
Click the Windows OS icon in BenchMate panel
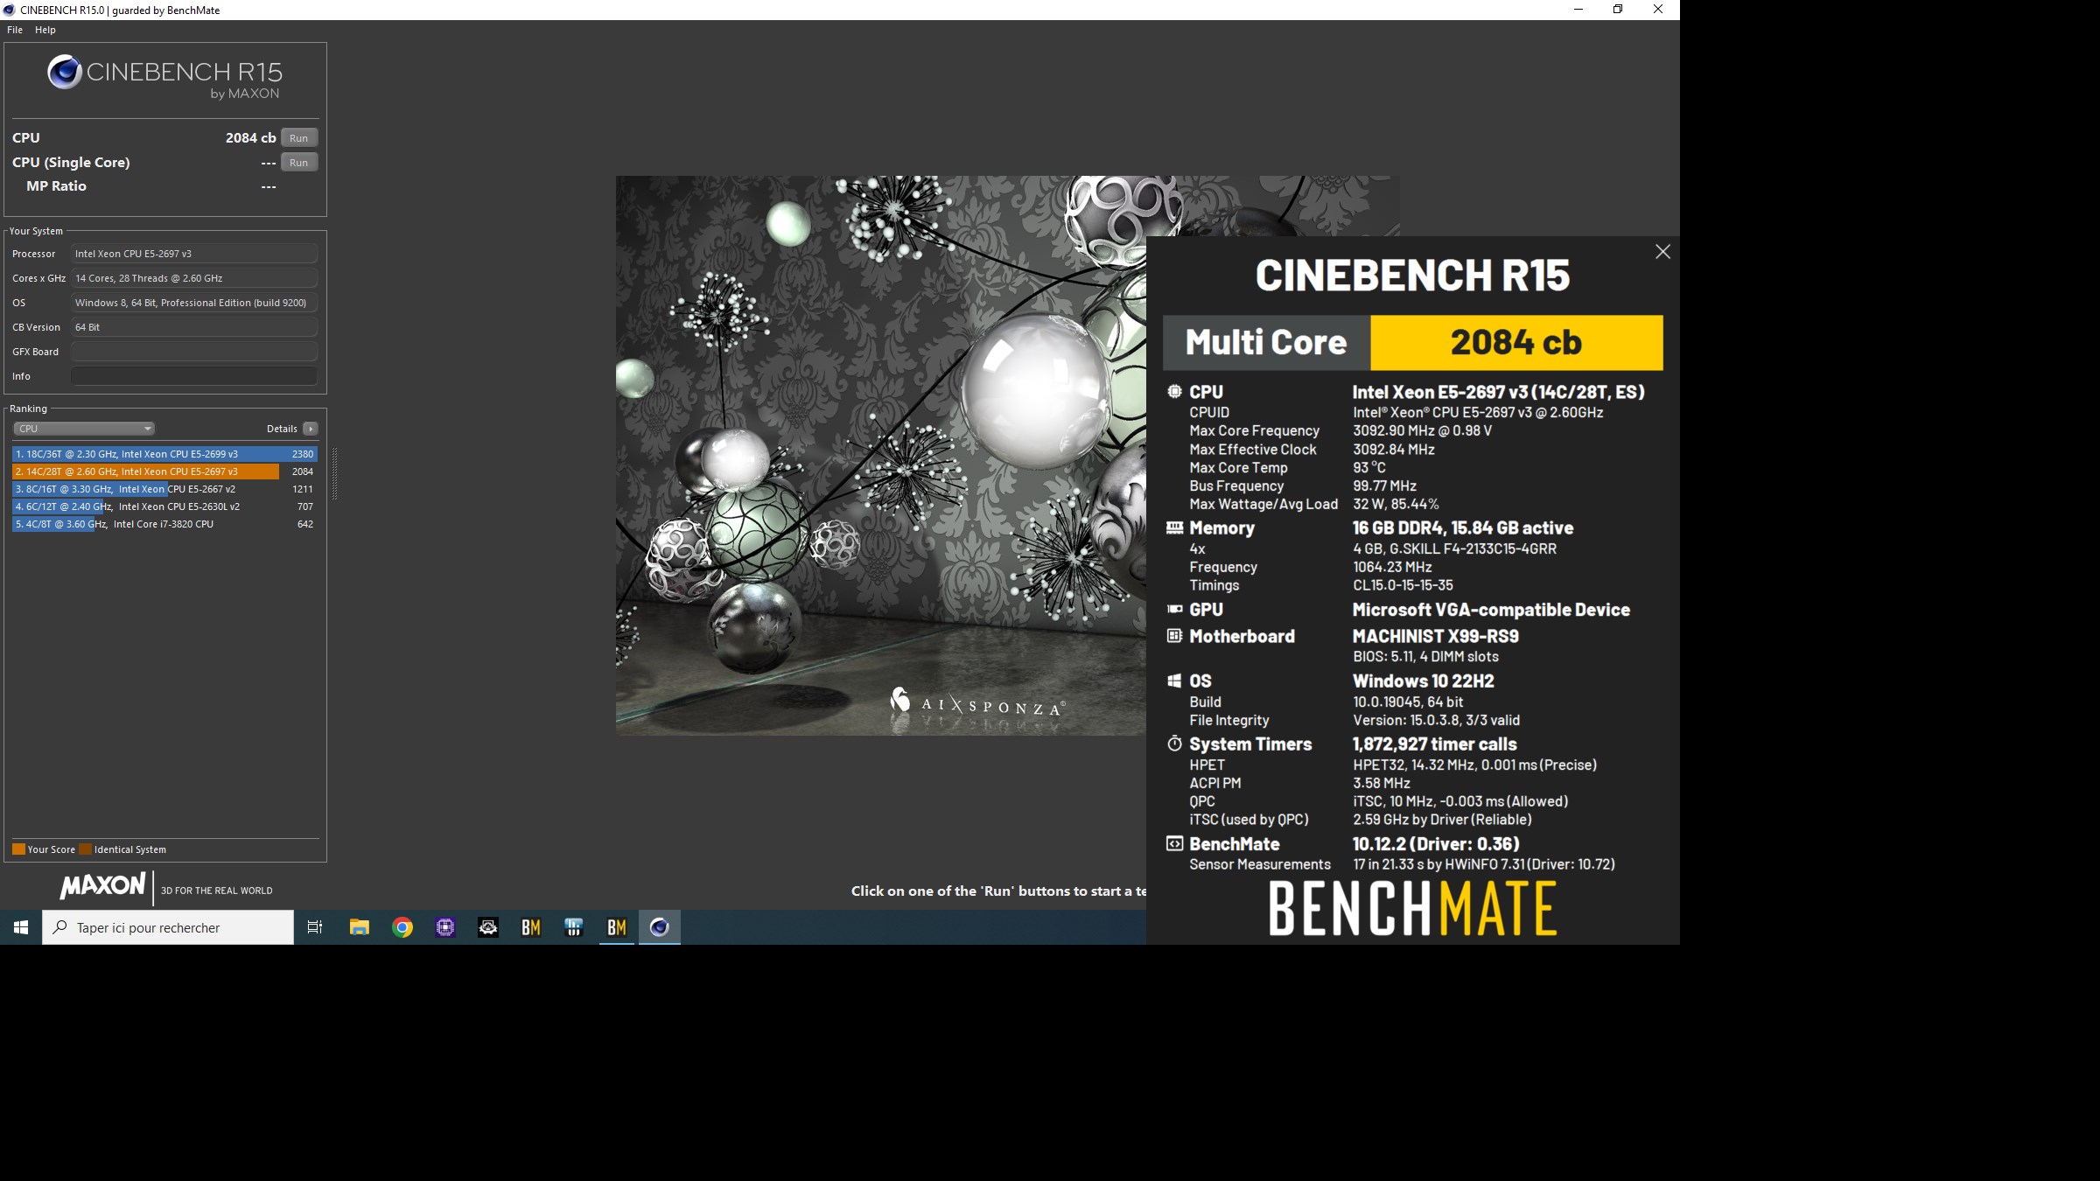(1174, 681)
